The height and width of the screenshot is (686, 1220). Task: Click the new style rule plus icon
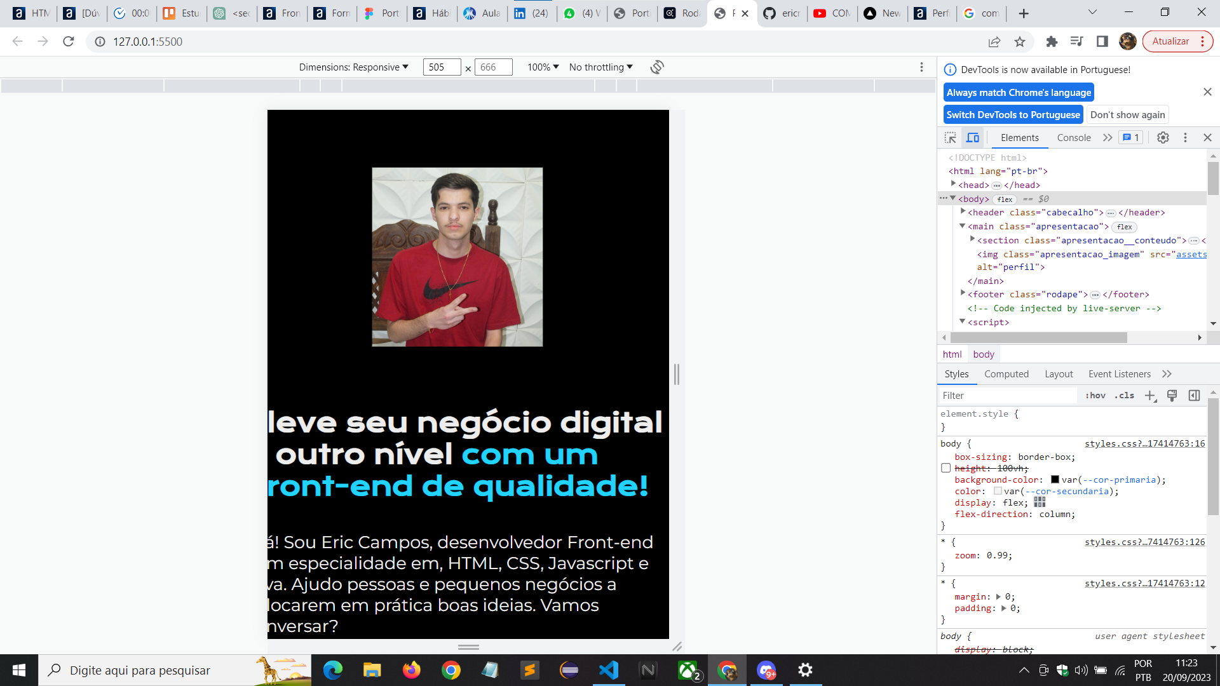coord(1150,395)
